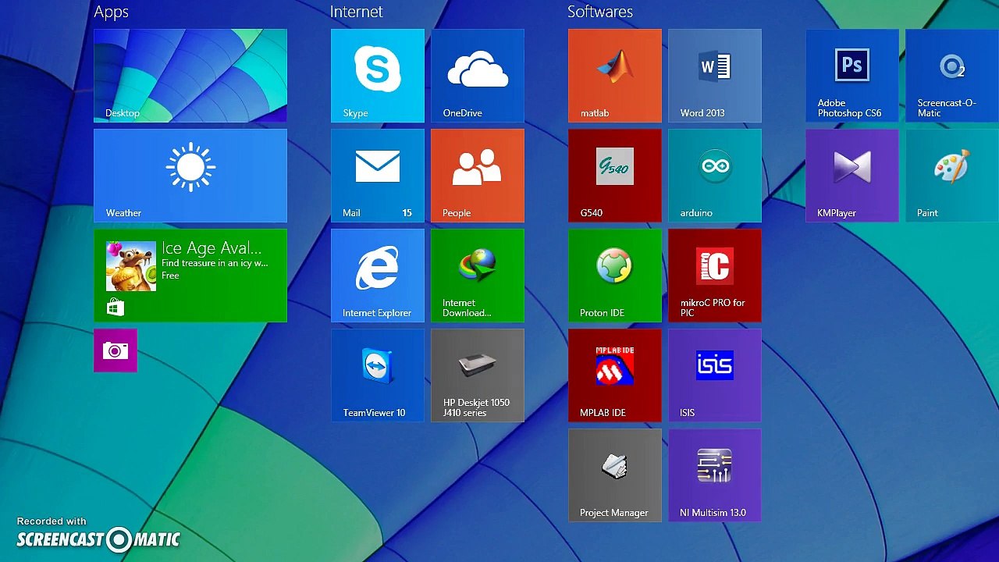Select the Softwares group heading
Image resolution: width=999 pixels, height=562 pixels.
pyautogui.click(x=600, y=12)
